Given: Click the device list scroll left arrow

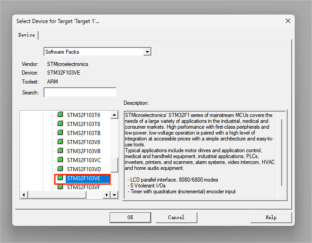Looking at the screenshot, I should click(x=25, y=195).
